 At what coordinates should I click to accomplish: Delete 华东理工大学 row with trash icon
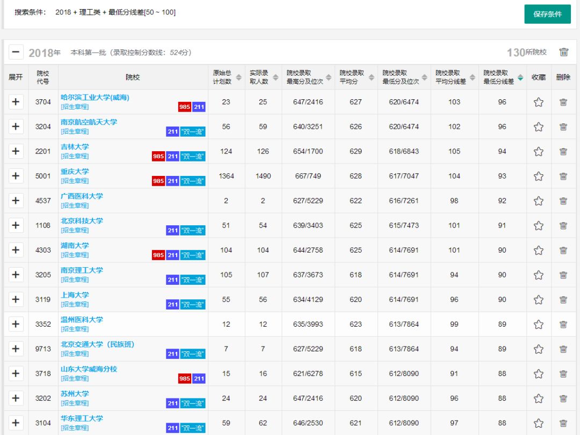[x=563, y=423]
